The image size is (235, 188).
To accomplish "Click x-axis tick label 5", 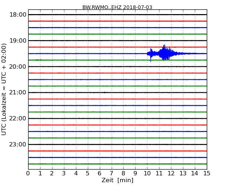I will click(88, 173).
